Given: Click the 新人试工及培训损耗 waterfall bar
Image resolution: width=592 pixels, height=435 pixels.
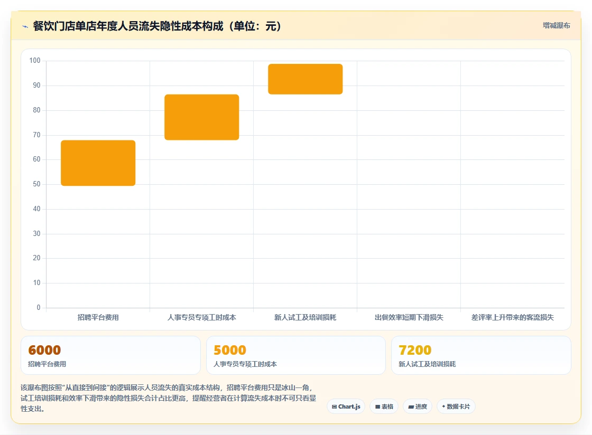Looking at the screenshot, I should [x=306, y=79].
